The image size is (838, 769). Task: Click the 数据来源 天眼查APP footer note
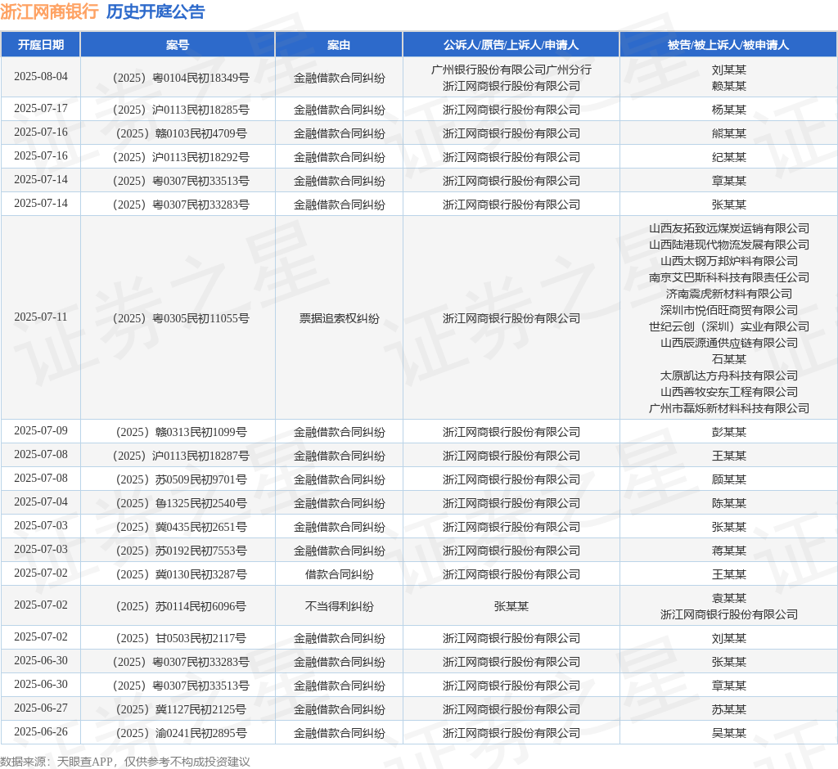[125, 762]
